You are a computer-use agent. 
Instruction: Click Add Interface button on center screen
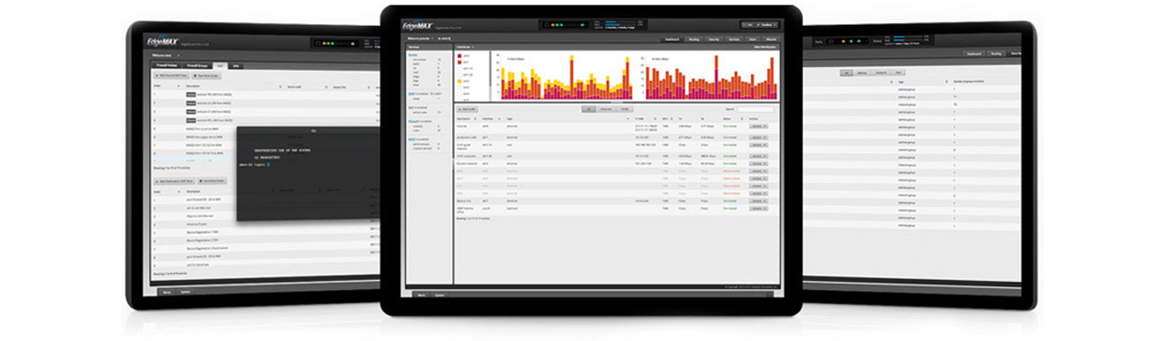[x=467, y=109]
